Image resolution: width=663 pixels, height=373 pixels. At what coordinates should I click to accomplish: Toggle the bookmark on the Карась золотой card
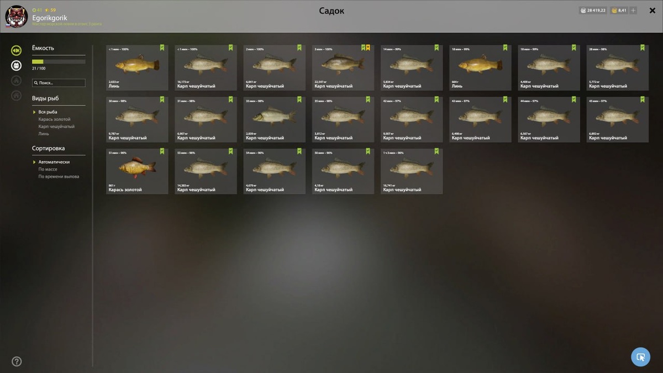point(162,151)
